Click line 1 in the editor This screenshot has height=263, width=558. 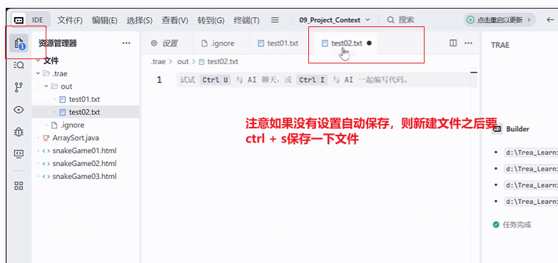pos(327,80)
